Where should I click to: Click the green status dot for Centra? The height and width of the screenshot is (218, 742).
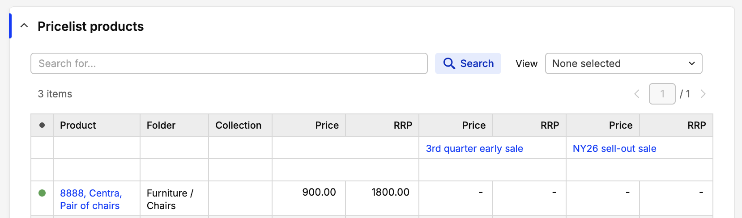[42, 193]
